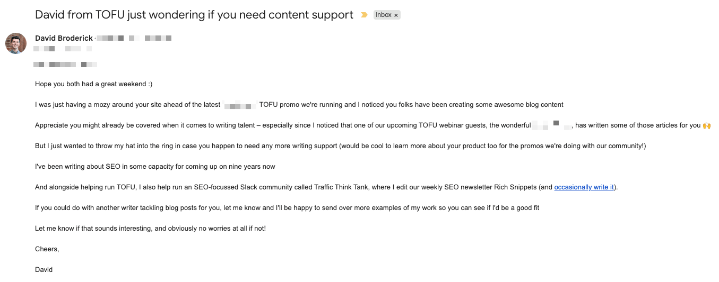Click the blurred greeting line above the message

click(x=65, y=65)
